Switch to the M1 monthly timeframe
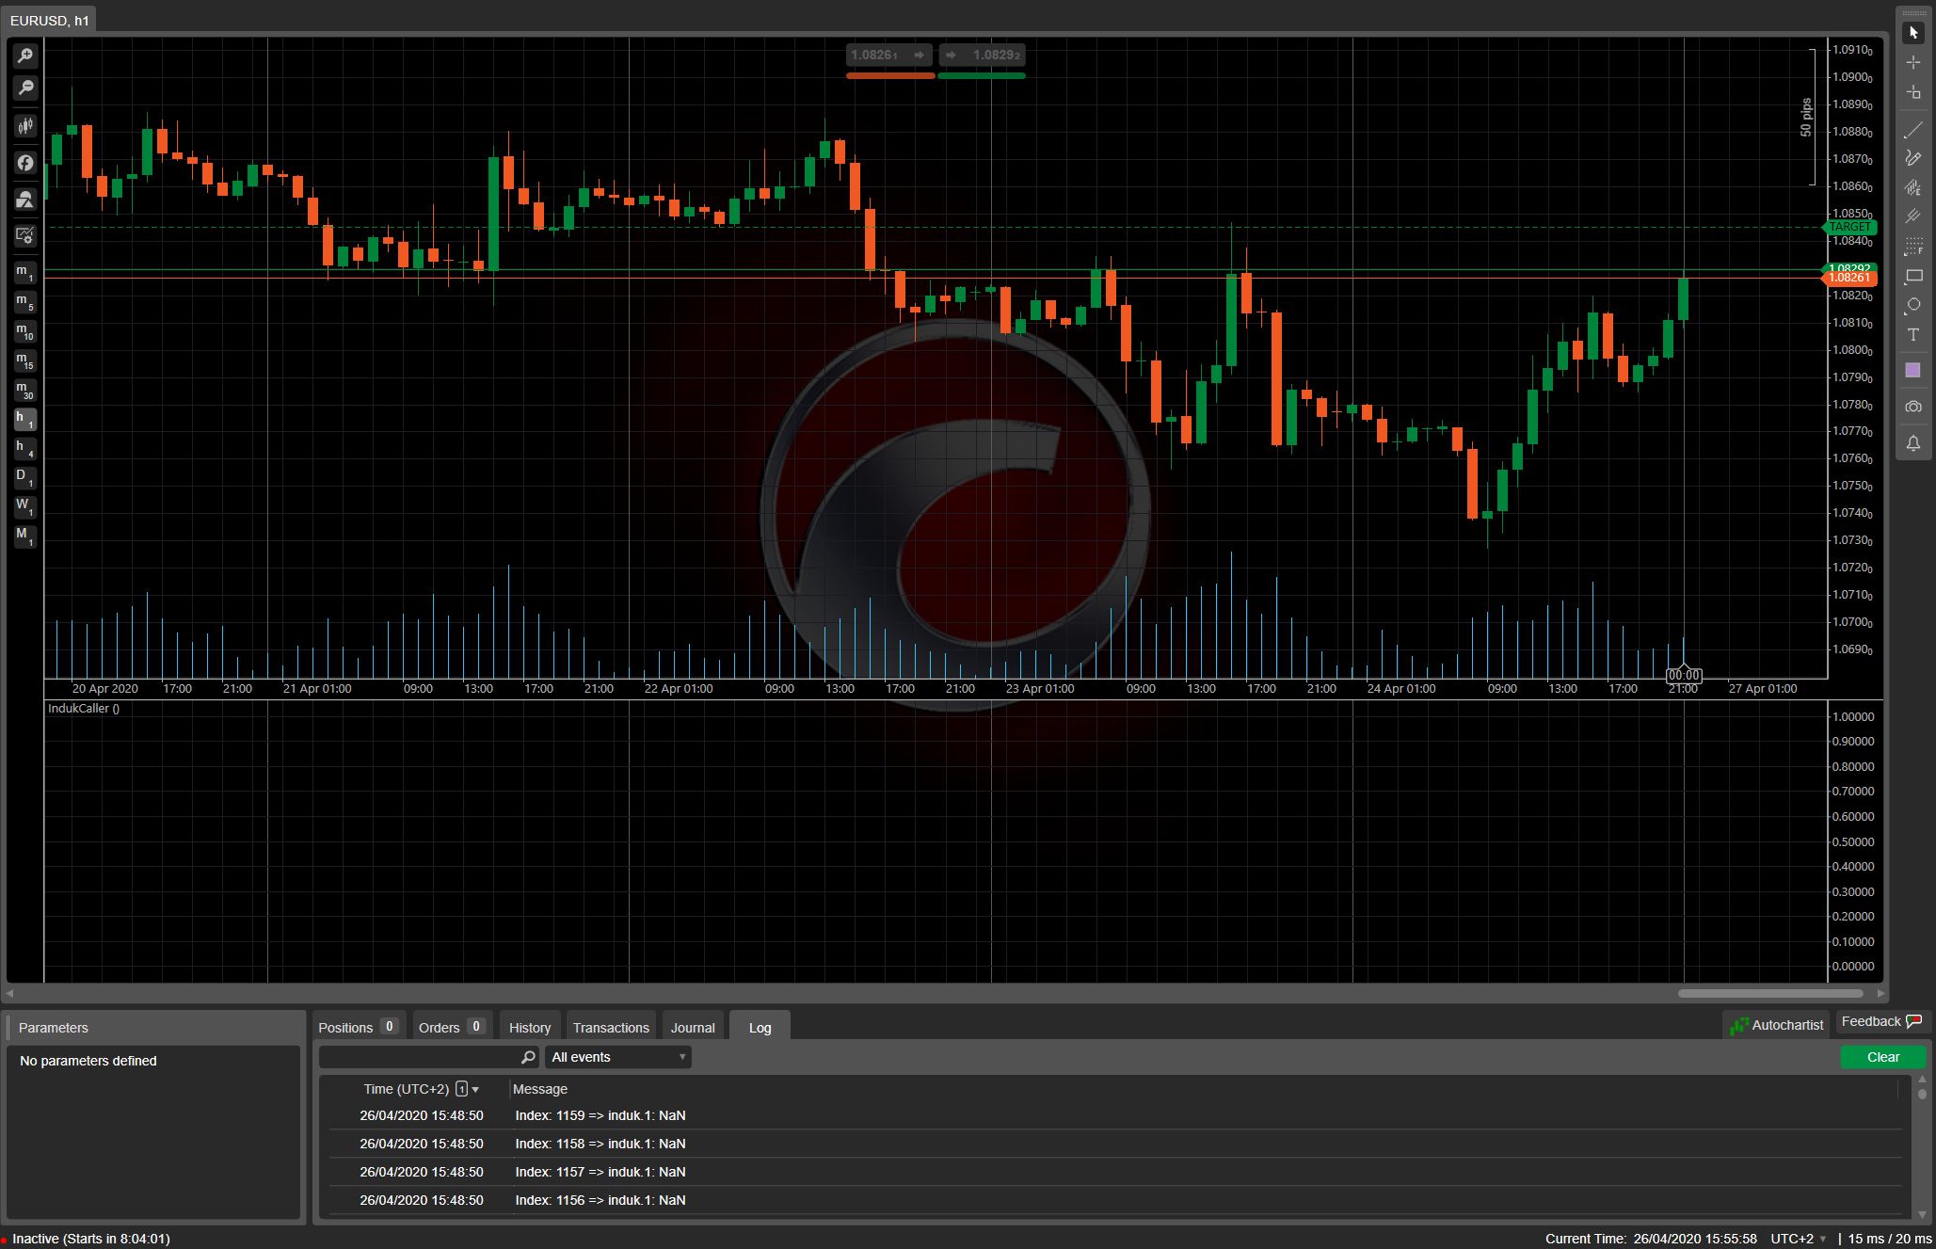Viewport: 1936px width, 1249px height. click(x=25, y=536)
